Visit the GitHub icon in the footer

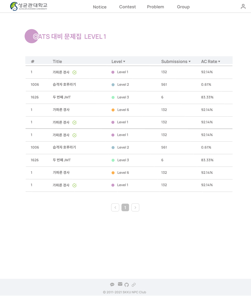[x=127, y=284]
